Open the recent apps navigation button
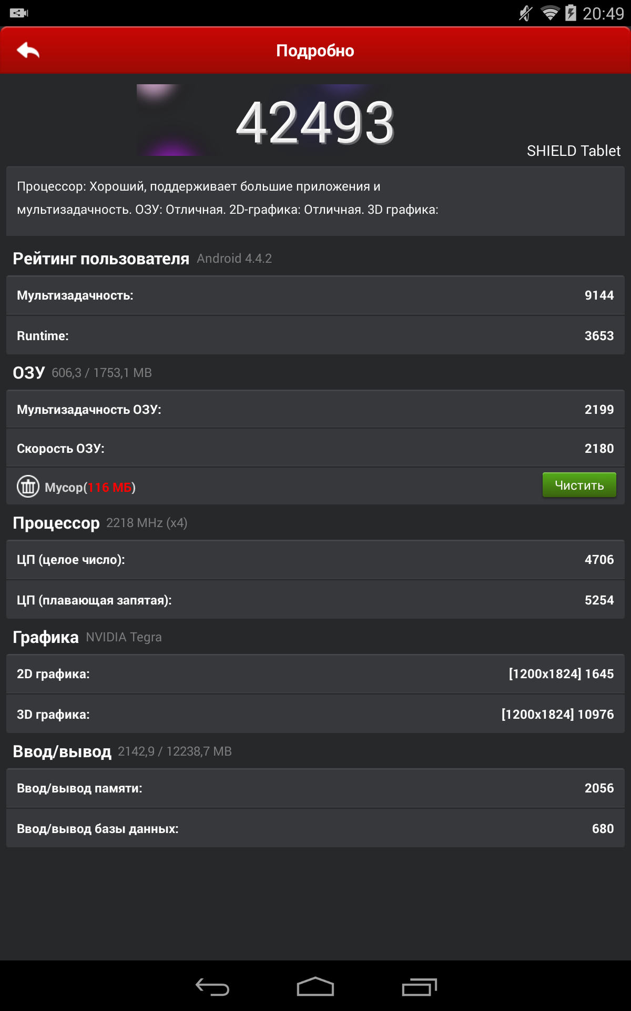Image resolution: width=631 pixels, height=1011 pixels. pyautogui.click(x=419, y=987)
